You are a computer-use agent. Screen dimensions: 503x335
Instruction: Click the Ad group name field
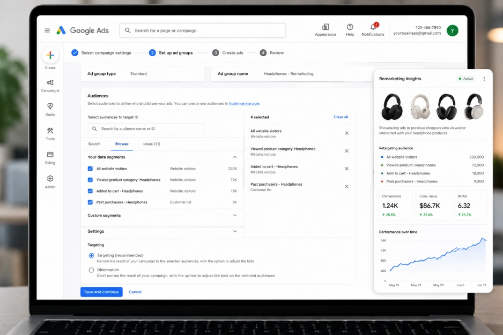coord(292,74)
